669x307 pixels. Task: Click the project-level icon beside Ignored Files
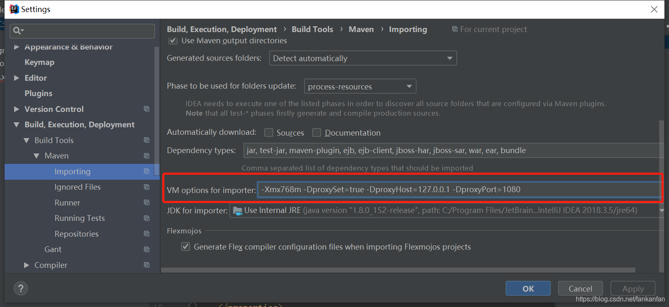pos(146,187)
